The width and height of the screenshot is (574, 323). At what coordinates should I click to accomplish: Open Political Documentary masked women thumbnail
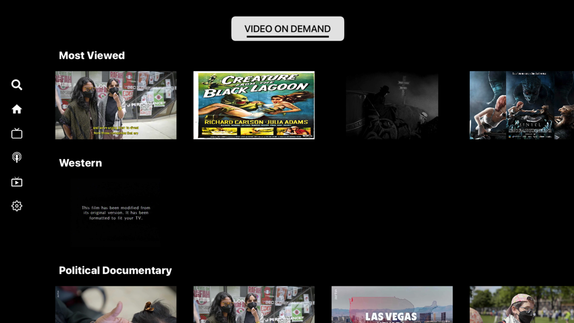254,304
